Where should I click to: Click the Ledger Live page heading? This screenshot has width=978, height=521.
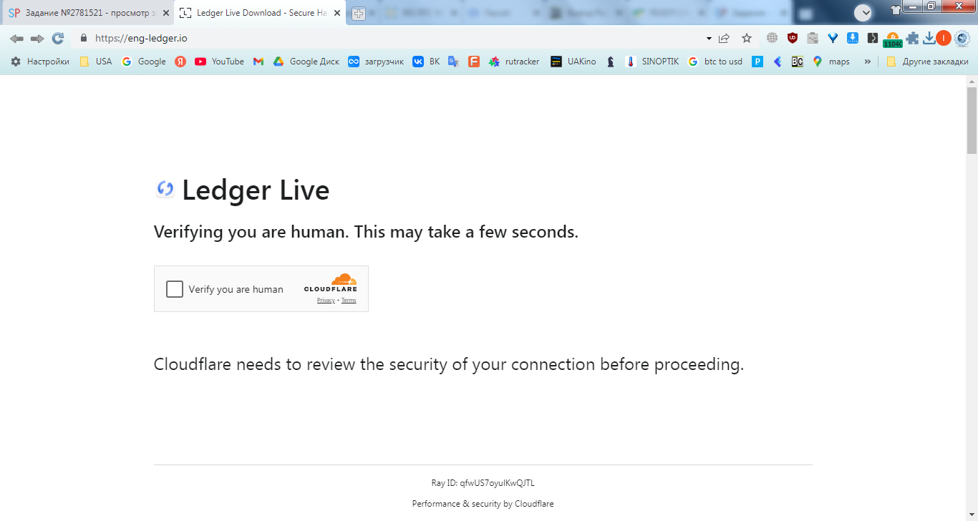256,190
